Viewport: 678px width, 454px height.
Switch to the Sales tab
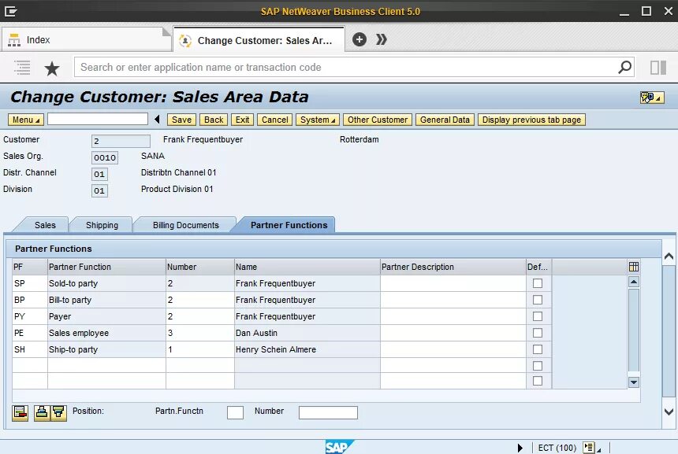[45, 225]
